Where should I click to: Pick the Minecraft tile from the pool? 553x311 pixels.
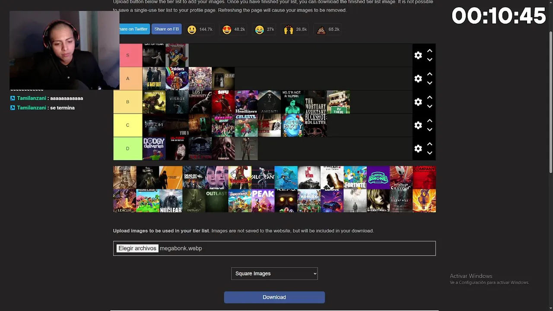click(x=148, y=201)
